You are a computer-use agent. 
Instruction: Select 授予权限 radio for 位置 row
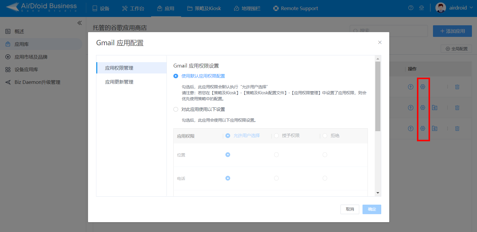[x=277, y=155]
